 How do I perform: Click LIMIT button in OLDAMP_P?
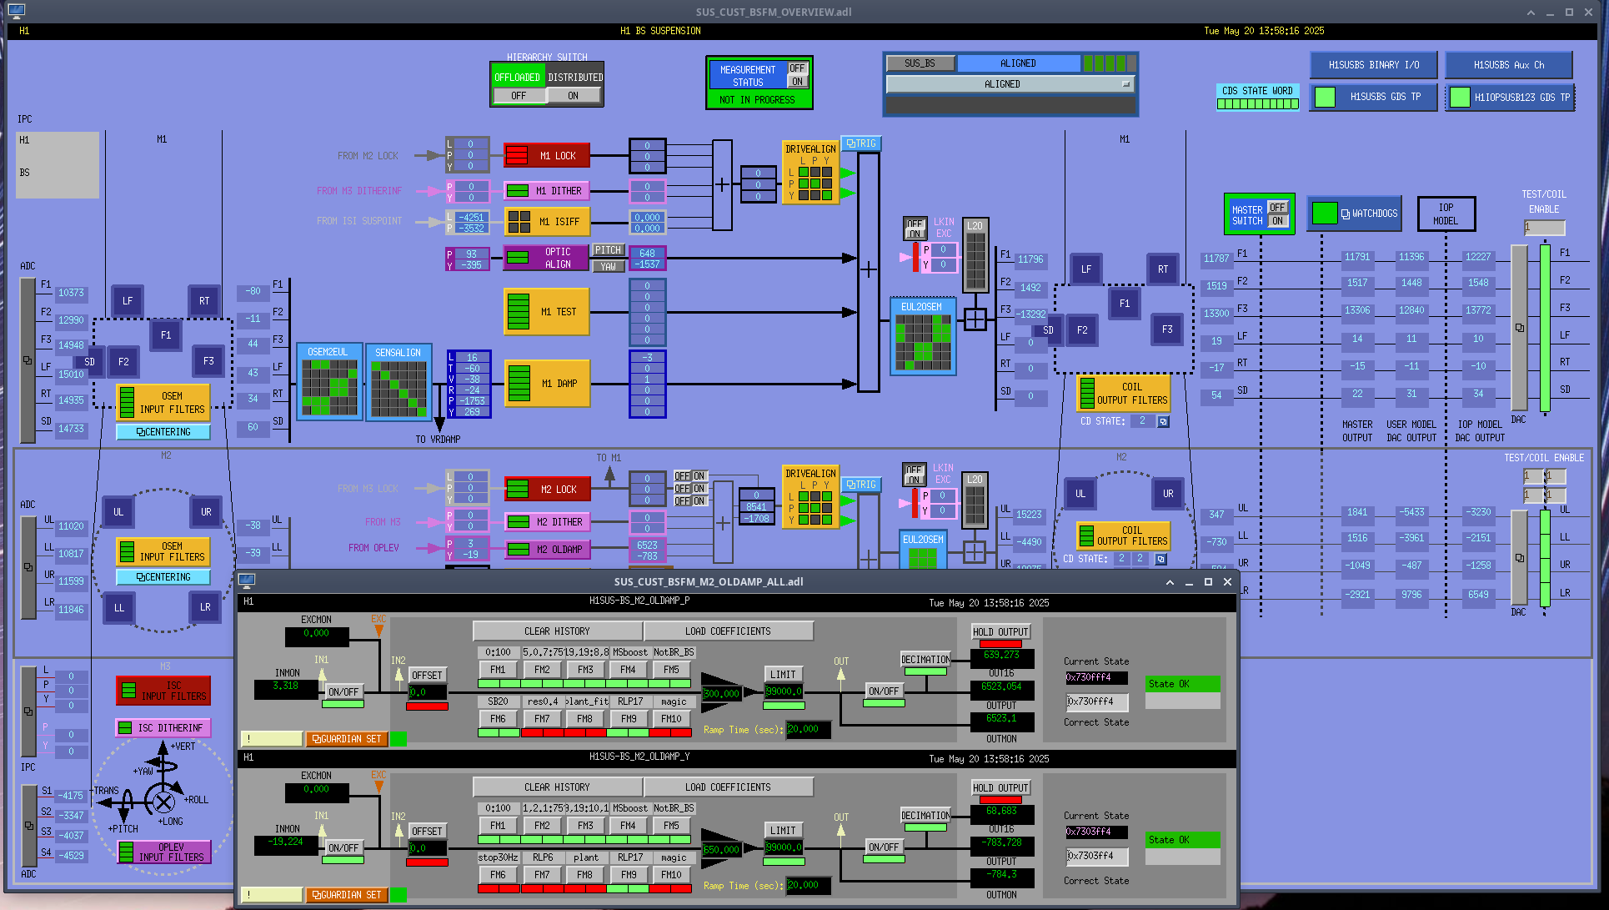click(x=783, y=674)
